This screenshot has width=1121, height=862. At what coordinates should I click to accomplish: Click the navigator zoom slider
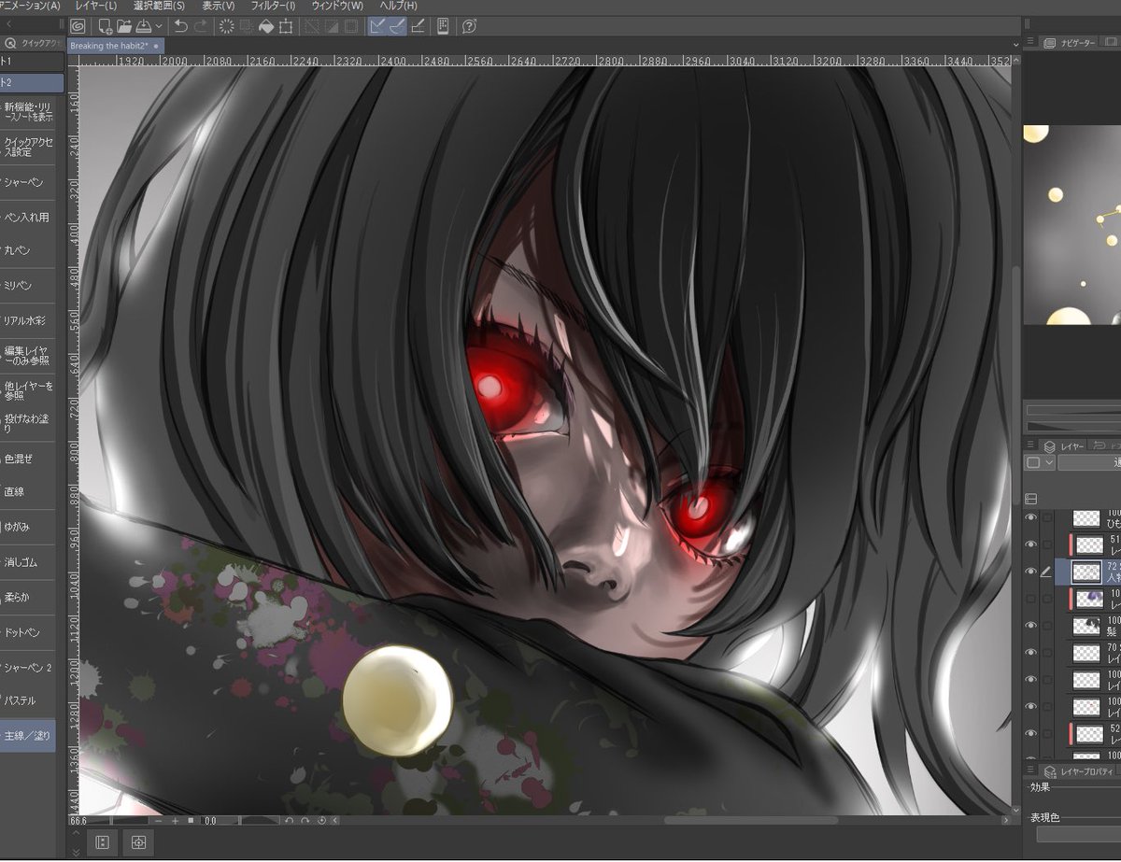point(1071,410)
